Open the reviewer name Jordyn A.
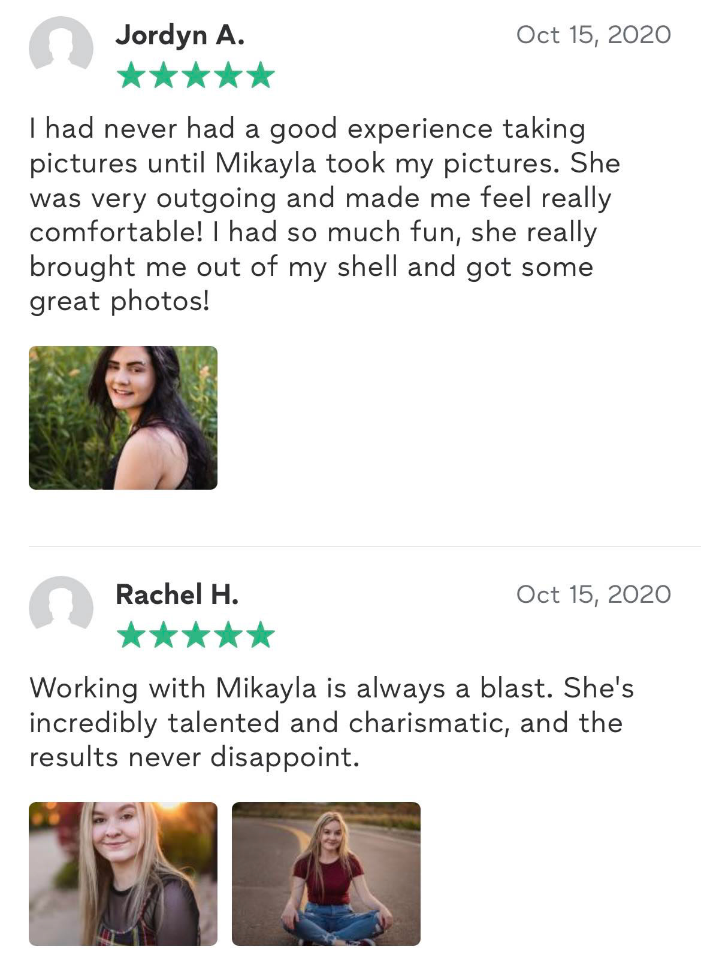 [180, 36]
